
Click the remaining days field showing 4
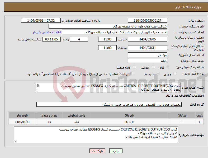click(x=79, y=39)
